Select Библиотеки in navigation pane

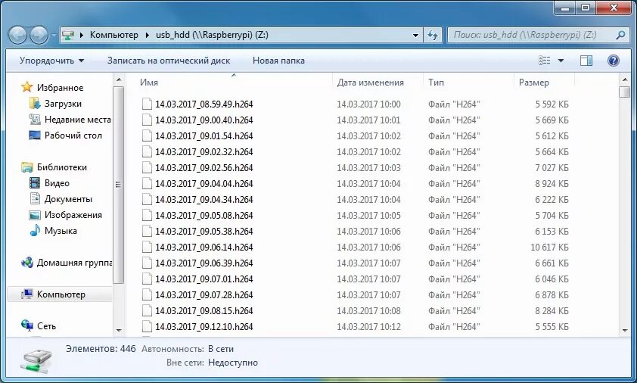[62, 167]
